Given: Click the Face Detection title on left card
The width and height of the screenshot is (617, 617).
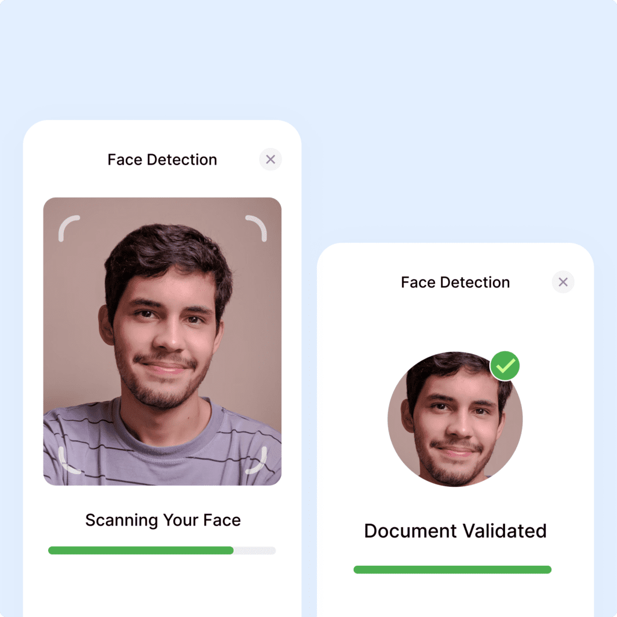Looking at the screenshot, I should (162, 160).
